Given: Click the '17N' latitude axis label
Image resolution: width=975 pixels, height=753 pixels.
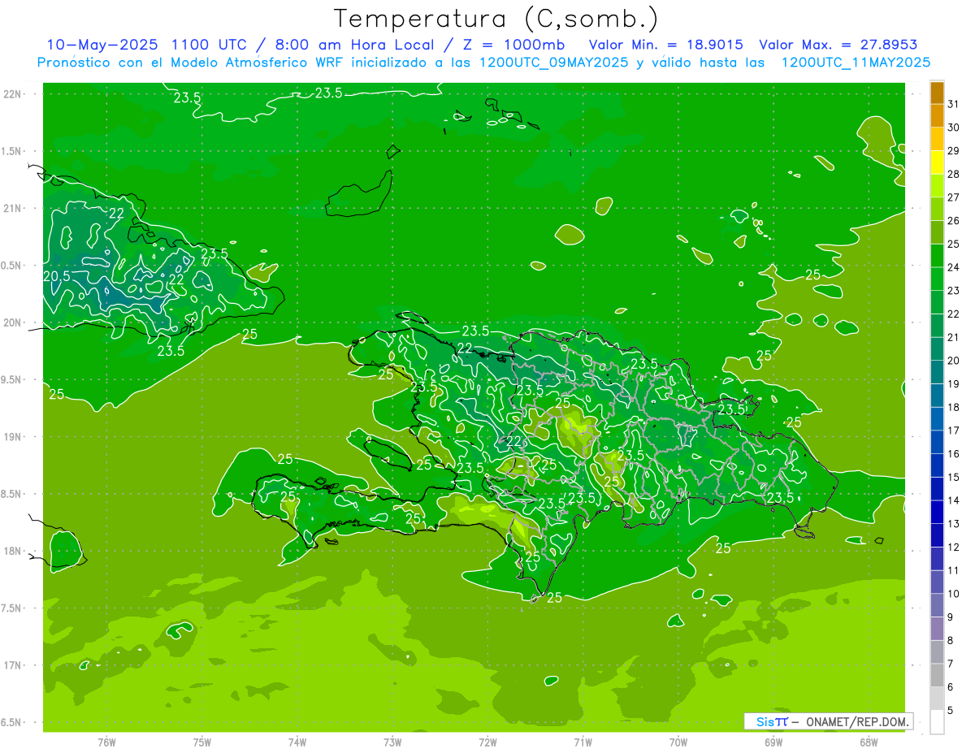Looking at the screenshot, I should 13,665.
